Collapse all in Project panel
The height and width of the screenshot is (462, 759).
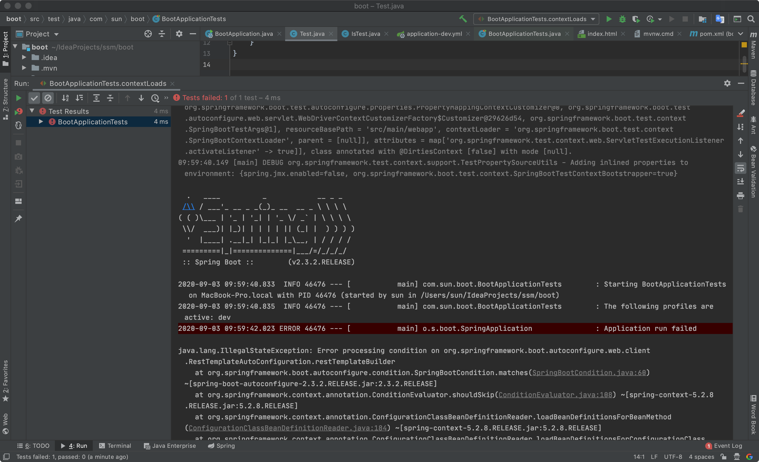(162, 34)
